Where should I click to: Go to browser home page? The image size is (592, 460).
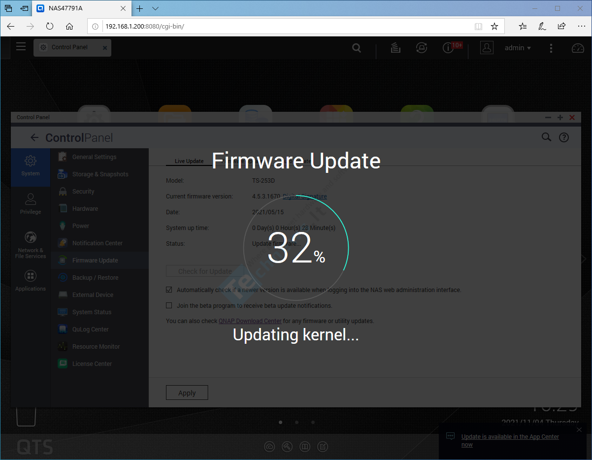click(69, 27)
